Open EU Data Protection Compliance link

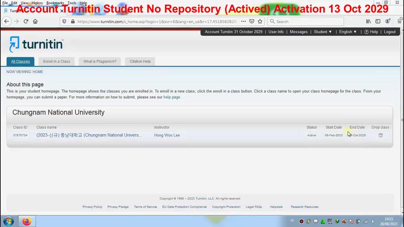(184, 207)
